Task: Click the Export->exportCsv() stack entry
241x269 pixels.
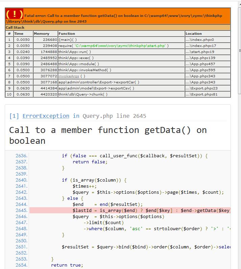Action: point(96,88)
